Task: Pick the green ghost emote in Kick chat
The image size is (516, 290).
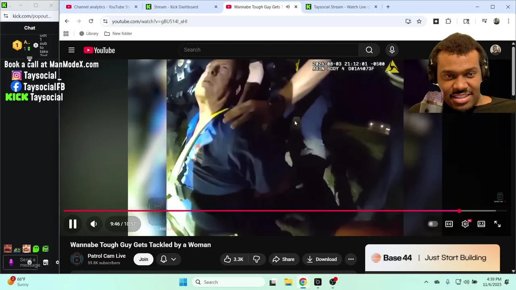Action: [36, 249]
